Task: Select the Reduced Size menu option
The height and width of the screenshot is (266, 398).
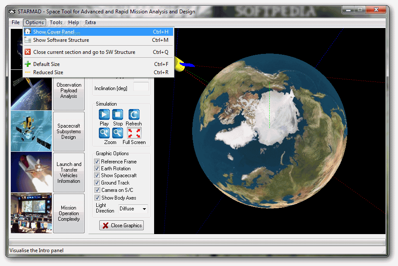Action: tap(98, 72)
